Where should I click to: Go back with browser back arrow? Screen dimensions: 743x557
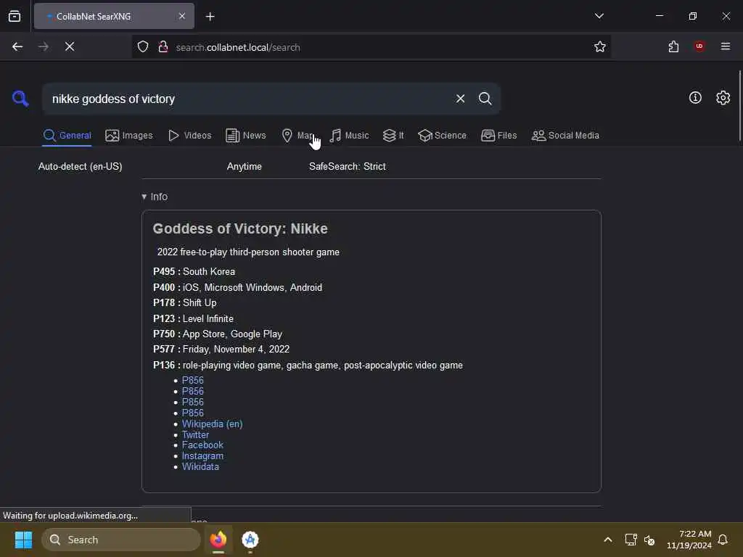click(17, 46)
